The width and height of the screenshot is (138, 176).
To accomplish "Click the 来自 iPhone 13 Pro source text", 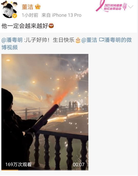I will point(62,15).
